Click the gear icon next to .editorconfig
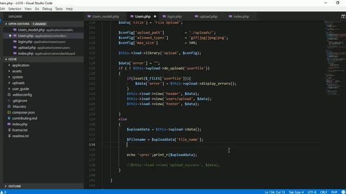346x194 pixels. tap(9, 95)
